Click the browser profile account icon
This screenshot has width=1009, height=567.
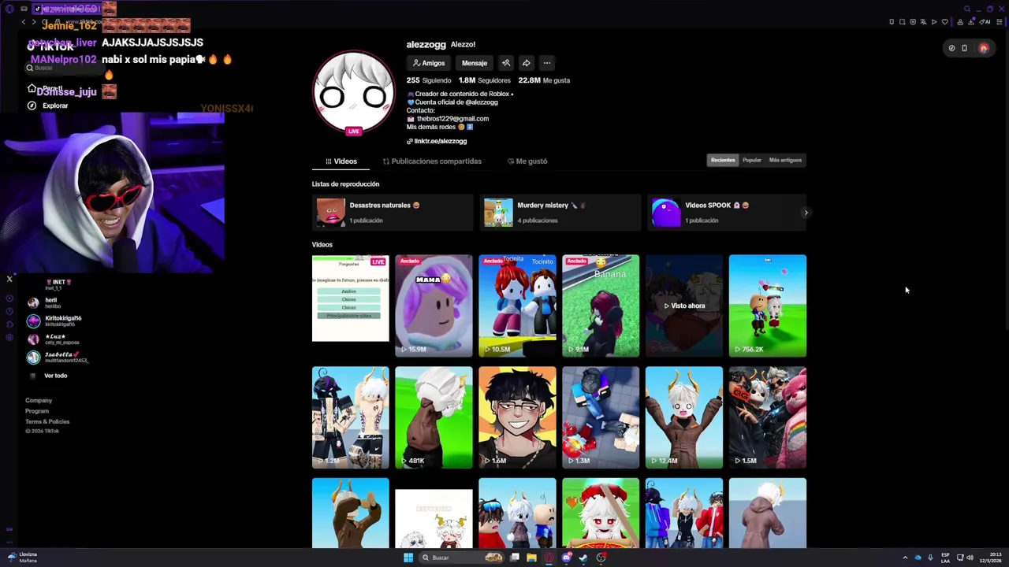[960, 21]
